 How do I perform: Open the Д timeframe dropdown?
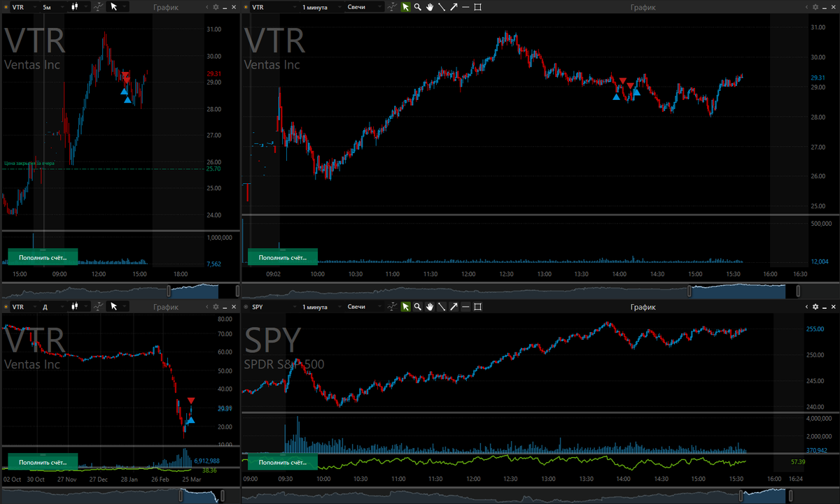tap(53, 306)
